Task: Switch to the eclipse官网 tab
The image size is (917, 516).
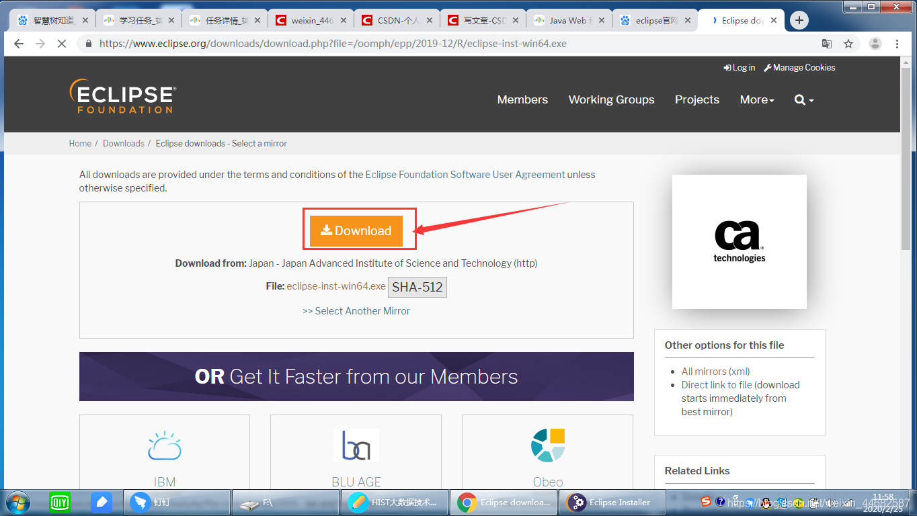Action: click(x=655, y=20)
